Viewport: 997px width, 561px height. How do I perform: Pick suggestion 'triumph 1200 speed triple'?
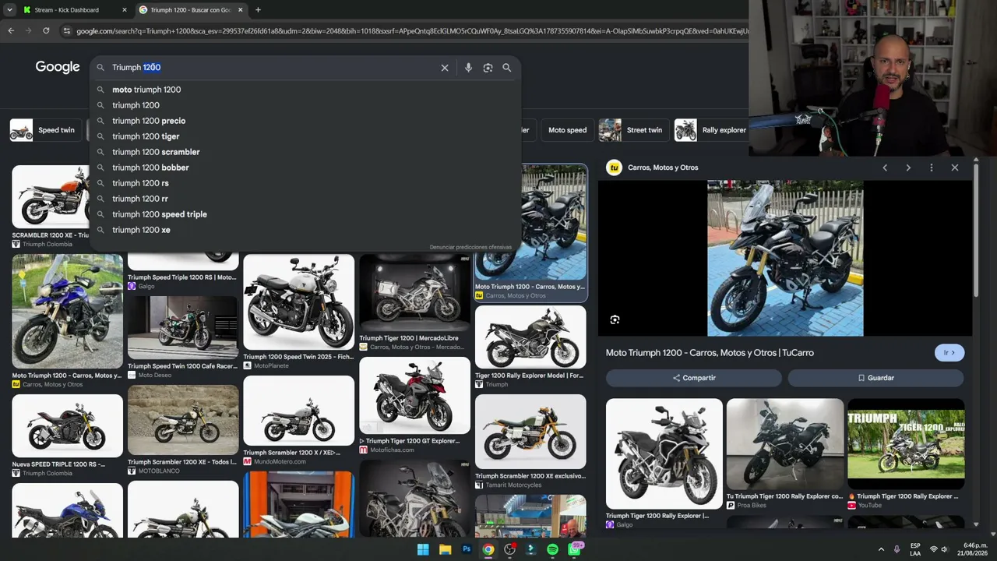(x=305, y=214)
